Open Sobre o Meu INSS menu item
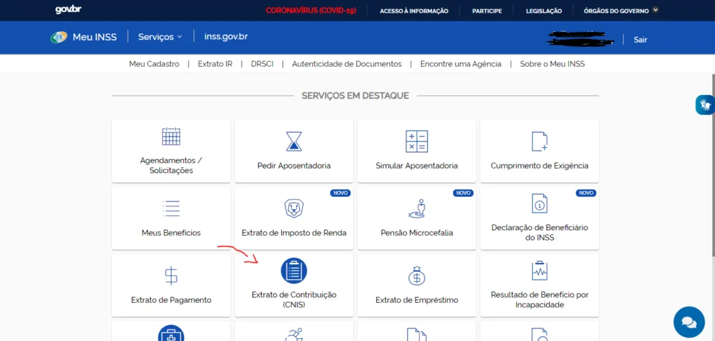Image resolution: width=715 pixels, height=341 pixels. click(x=552, y=64)
